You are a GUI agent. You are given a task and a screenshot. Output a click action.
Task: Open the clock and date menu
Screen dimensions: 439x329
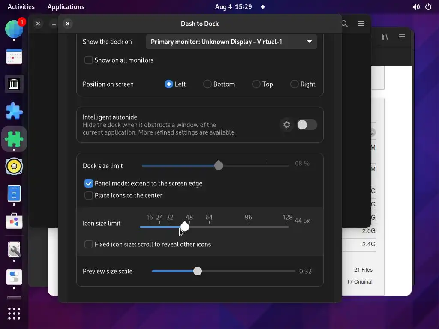234,7
